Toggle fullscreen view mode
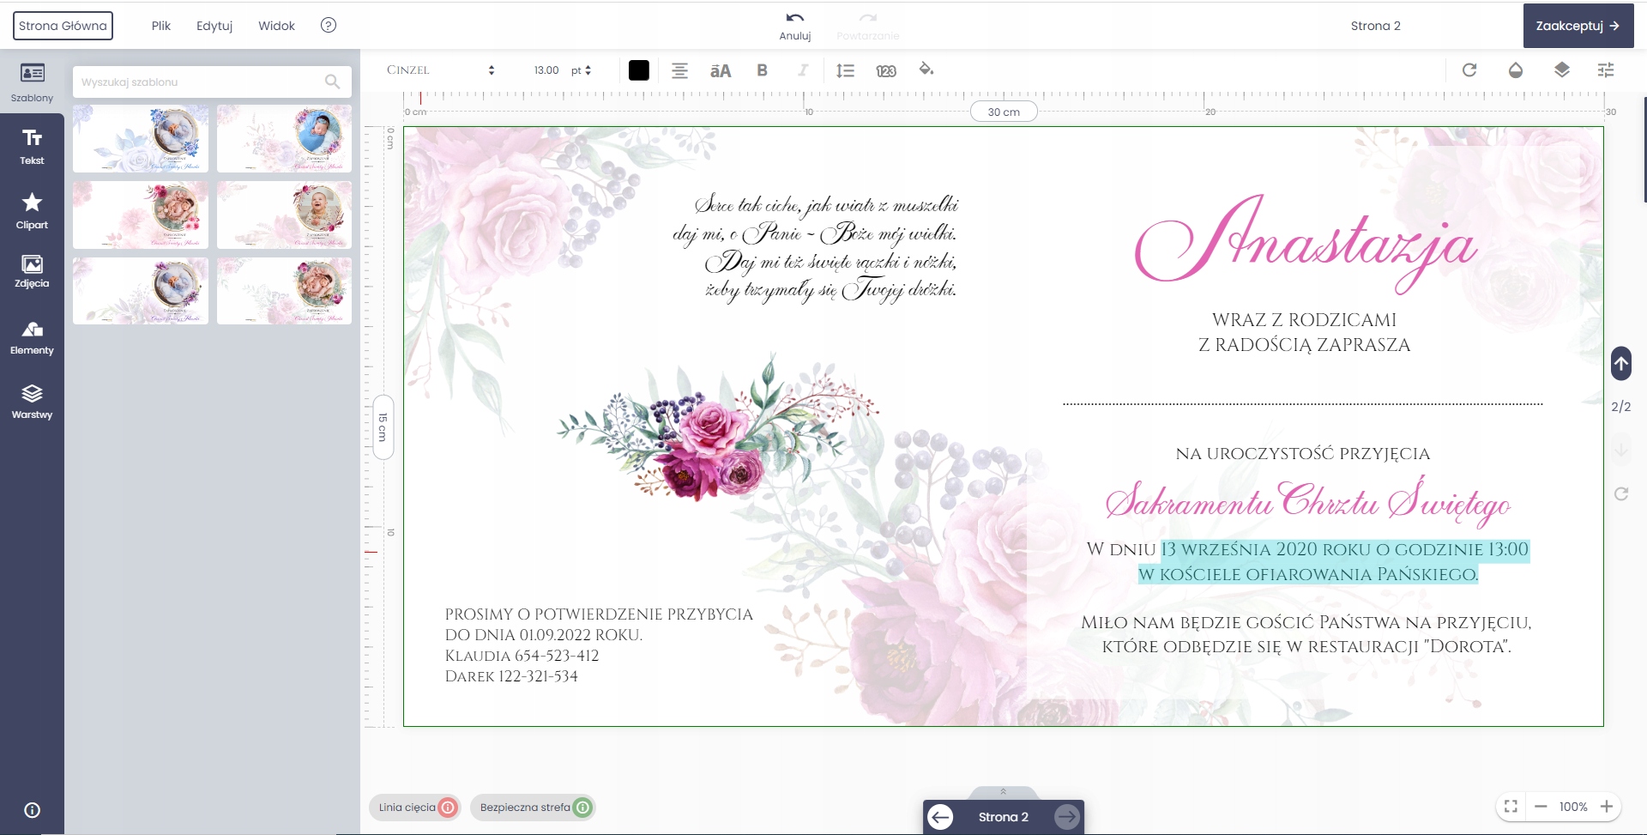 (x=1511, y=807)
